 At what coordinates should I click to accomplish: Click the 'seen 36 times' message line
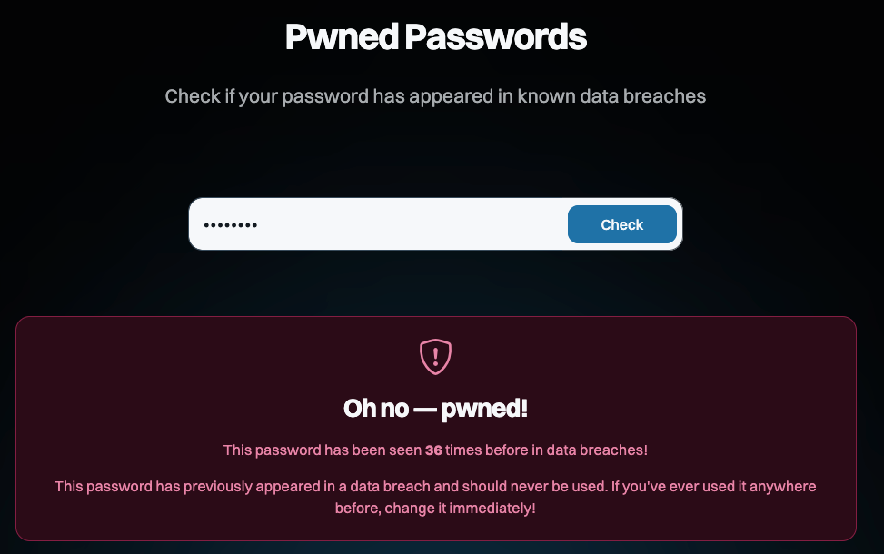[433, 449]
